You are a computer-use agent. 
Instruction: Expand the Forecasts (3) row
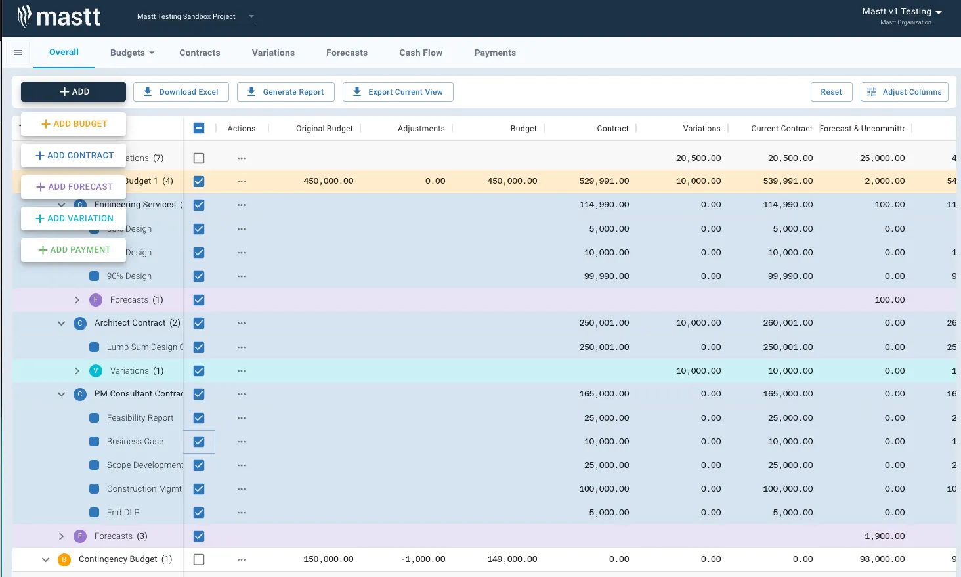61,536
